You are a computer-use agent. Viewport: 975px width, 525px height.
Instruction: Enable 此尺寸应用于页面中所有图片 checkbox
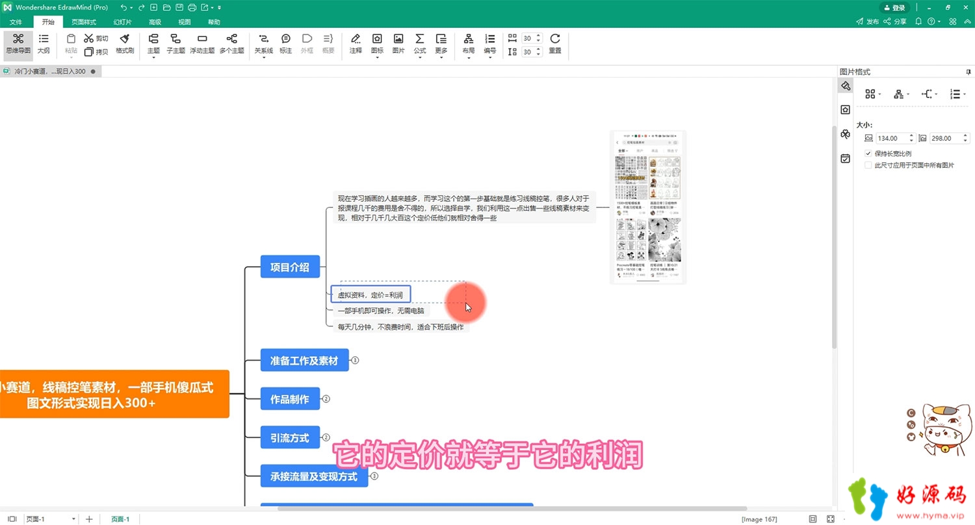868,165
